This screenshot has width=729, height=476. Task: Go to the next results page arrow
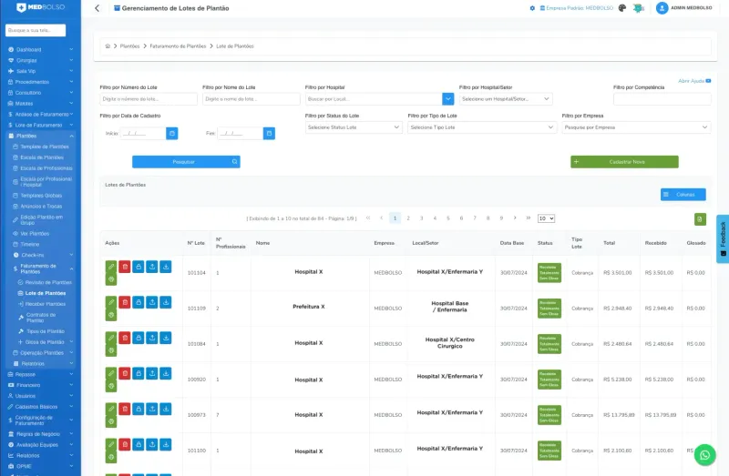(x=515, y=218)
